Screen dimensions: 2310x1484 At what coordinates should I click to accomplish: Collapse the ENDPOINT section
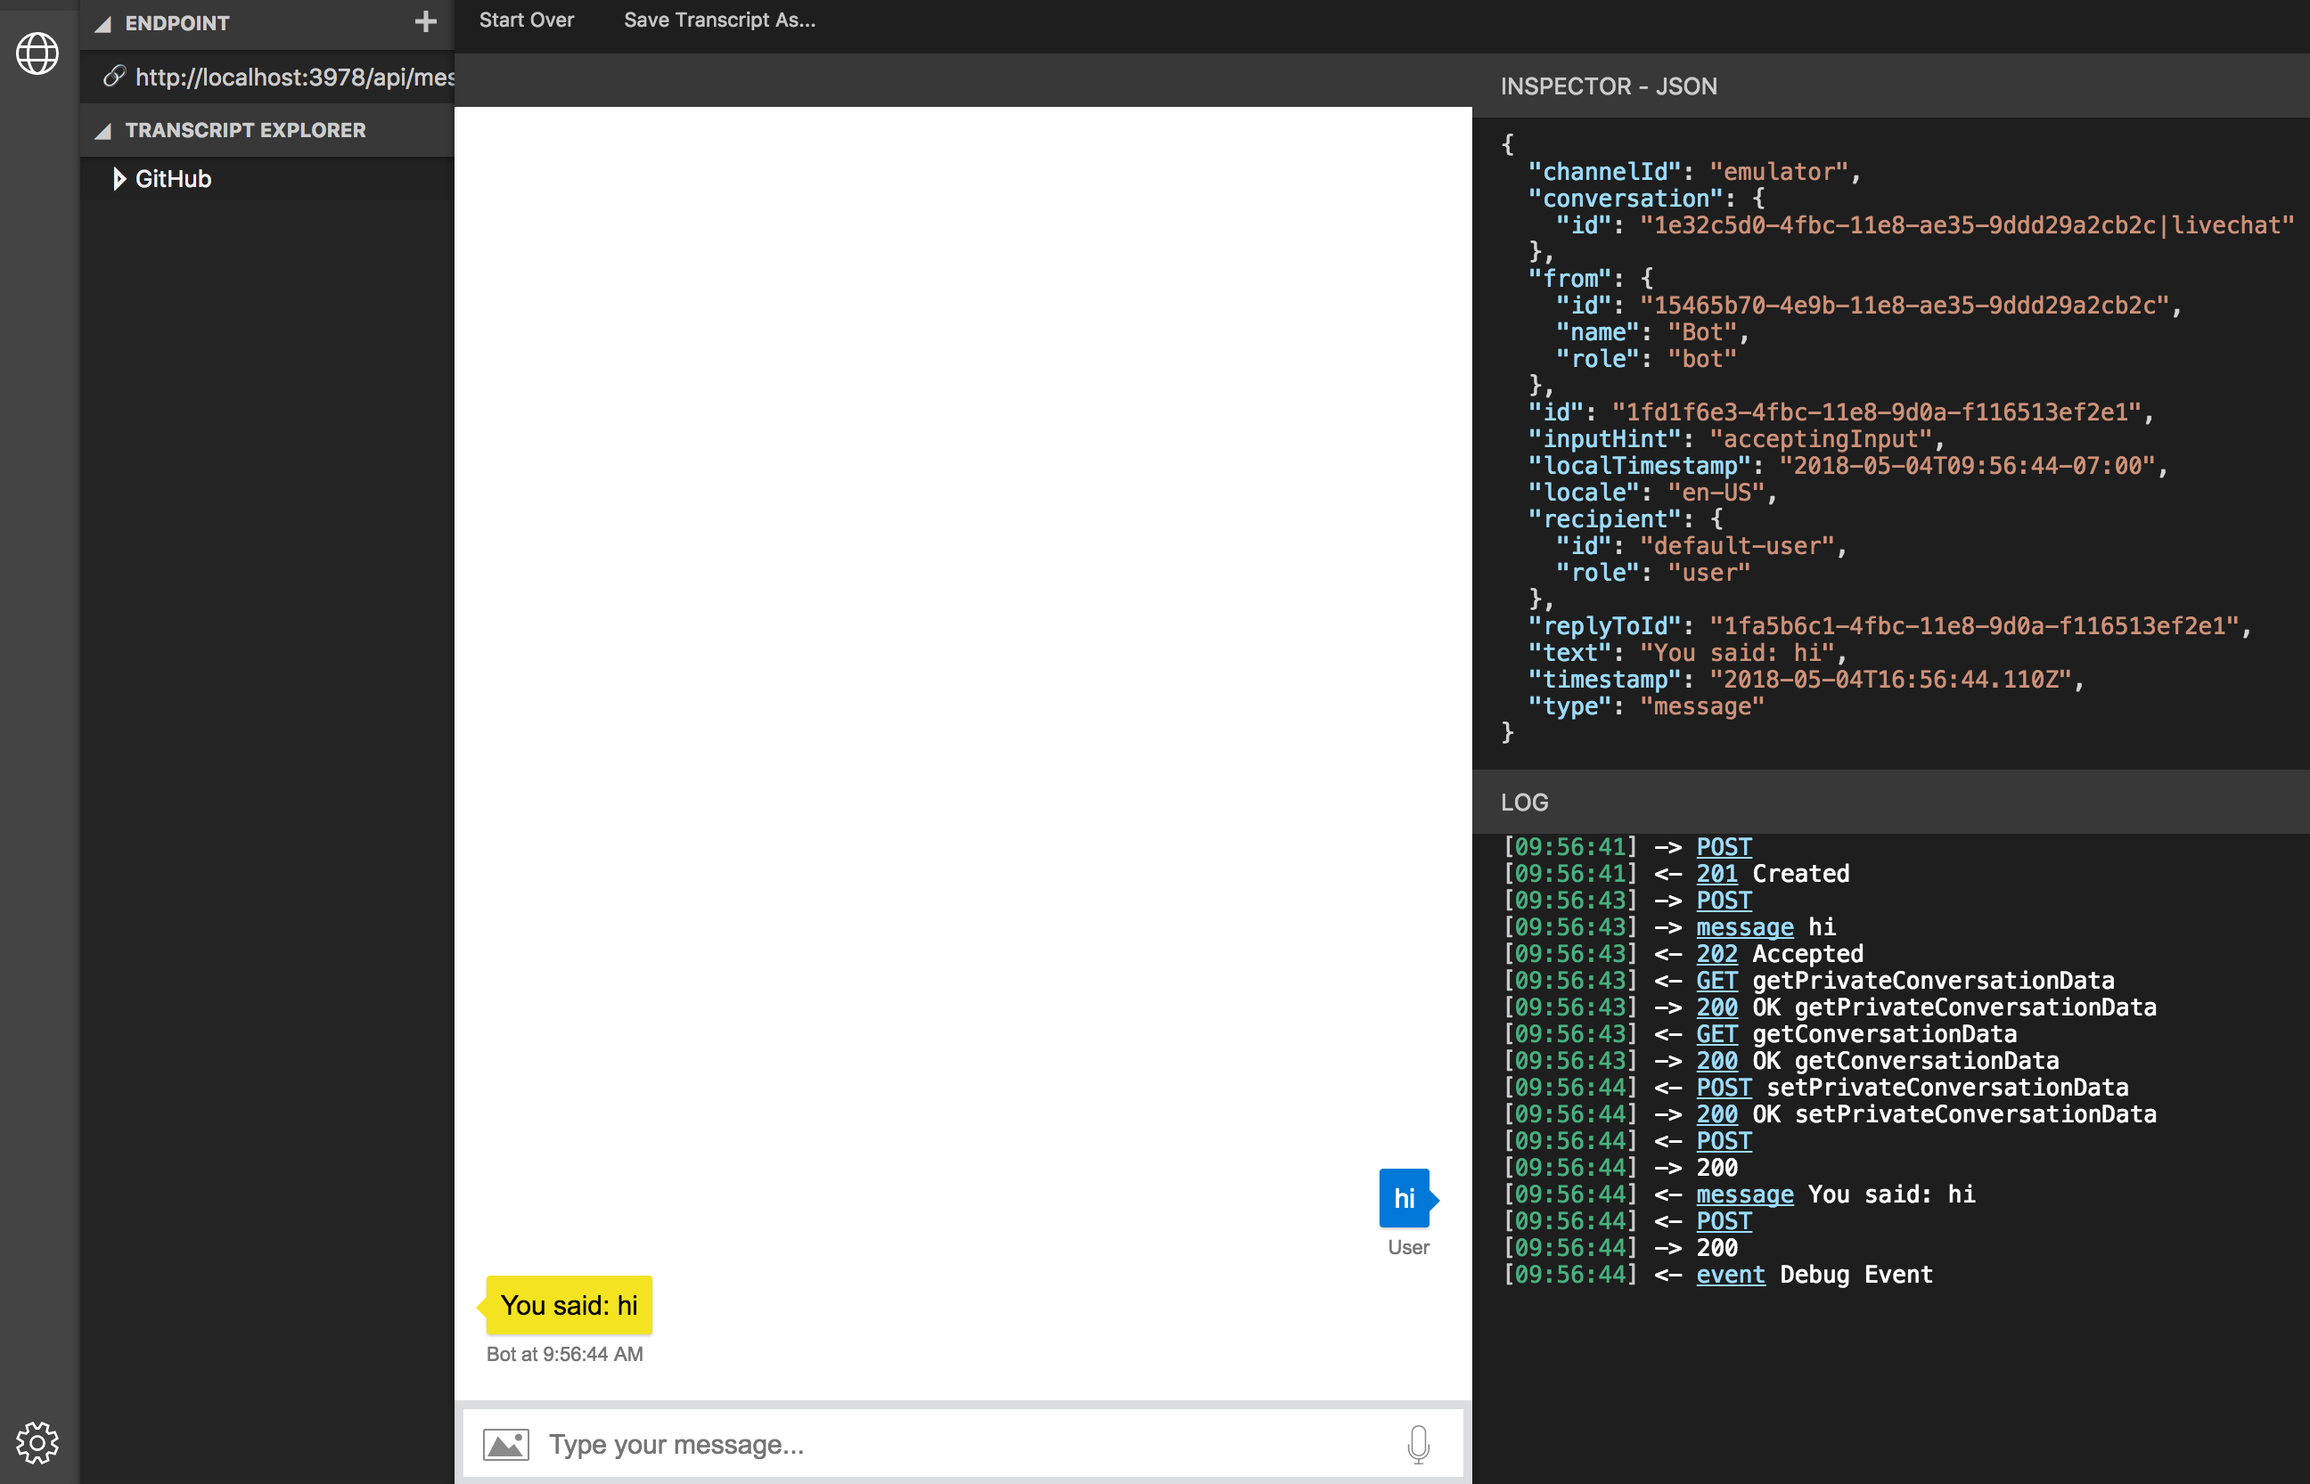[103, 24]
